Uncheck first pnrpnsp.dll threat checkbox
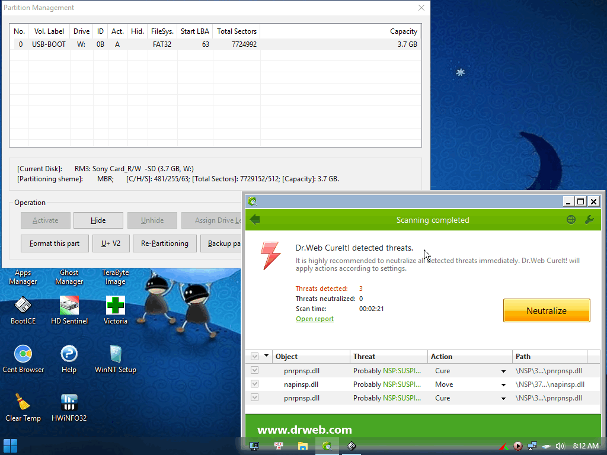The image size is (607, 455). [x=254, y=370]
